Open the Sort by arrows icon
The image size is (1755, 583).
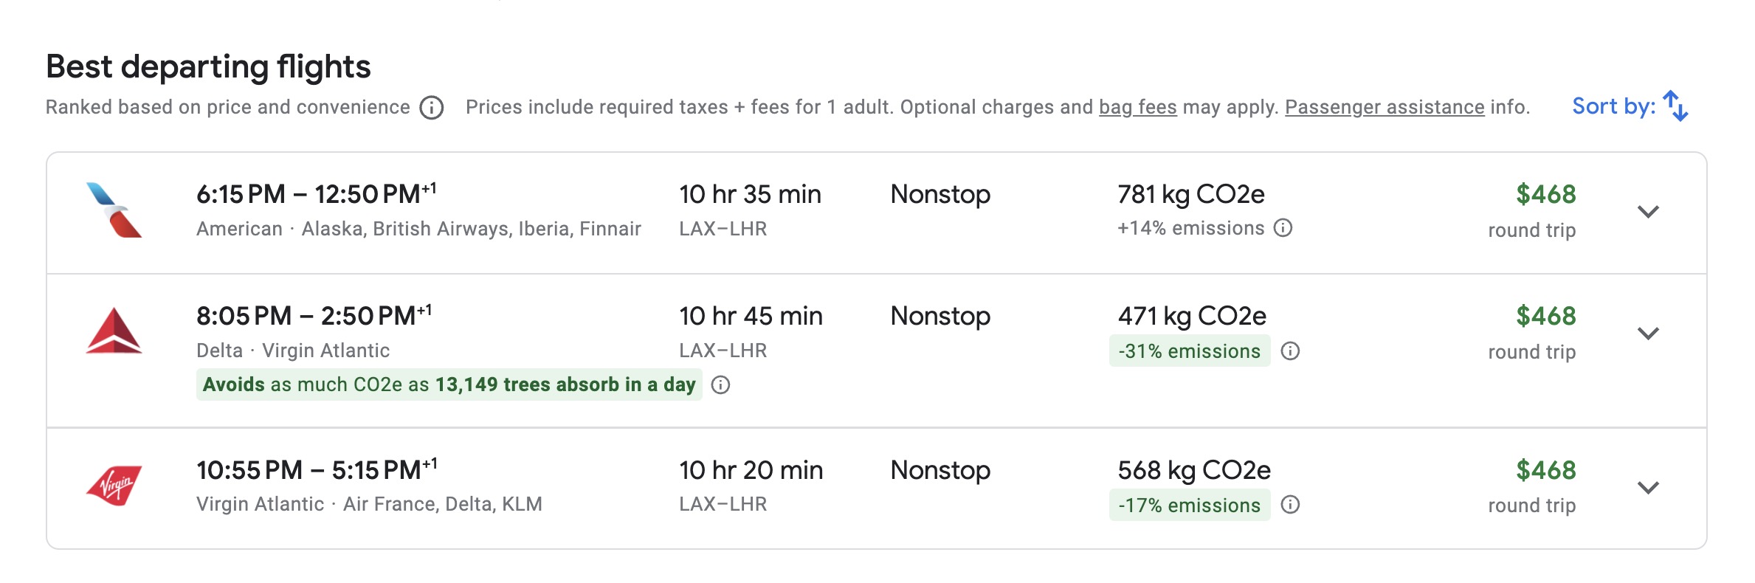1676,106
